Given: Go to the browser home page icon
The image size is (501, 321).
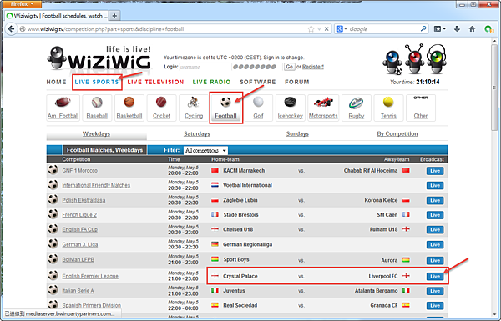Looking at the screenshot, I should click(x=472, y=29).
